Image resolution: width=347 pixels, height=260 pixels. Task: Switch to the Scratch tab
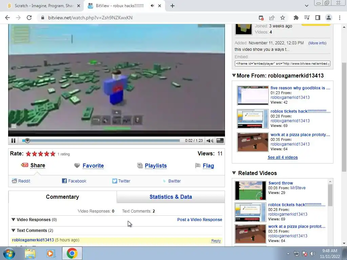[44, 6]
